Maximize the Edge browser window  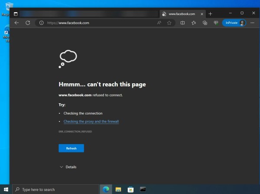click(242, 13)
